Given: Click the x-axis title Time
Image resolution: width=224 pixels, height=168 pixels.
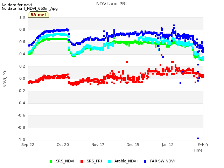Looking at the screenshot, I should click(x=198, y=150).
